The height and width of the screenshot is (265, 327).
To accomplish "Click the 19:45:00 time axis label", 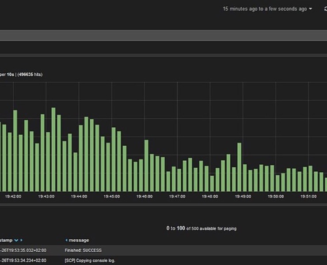I will coord(111,197).
